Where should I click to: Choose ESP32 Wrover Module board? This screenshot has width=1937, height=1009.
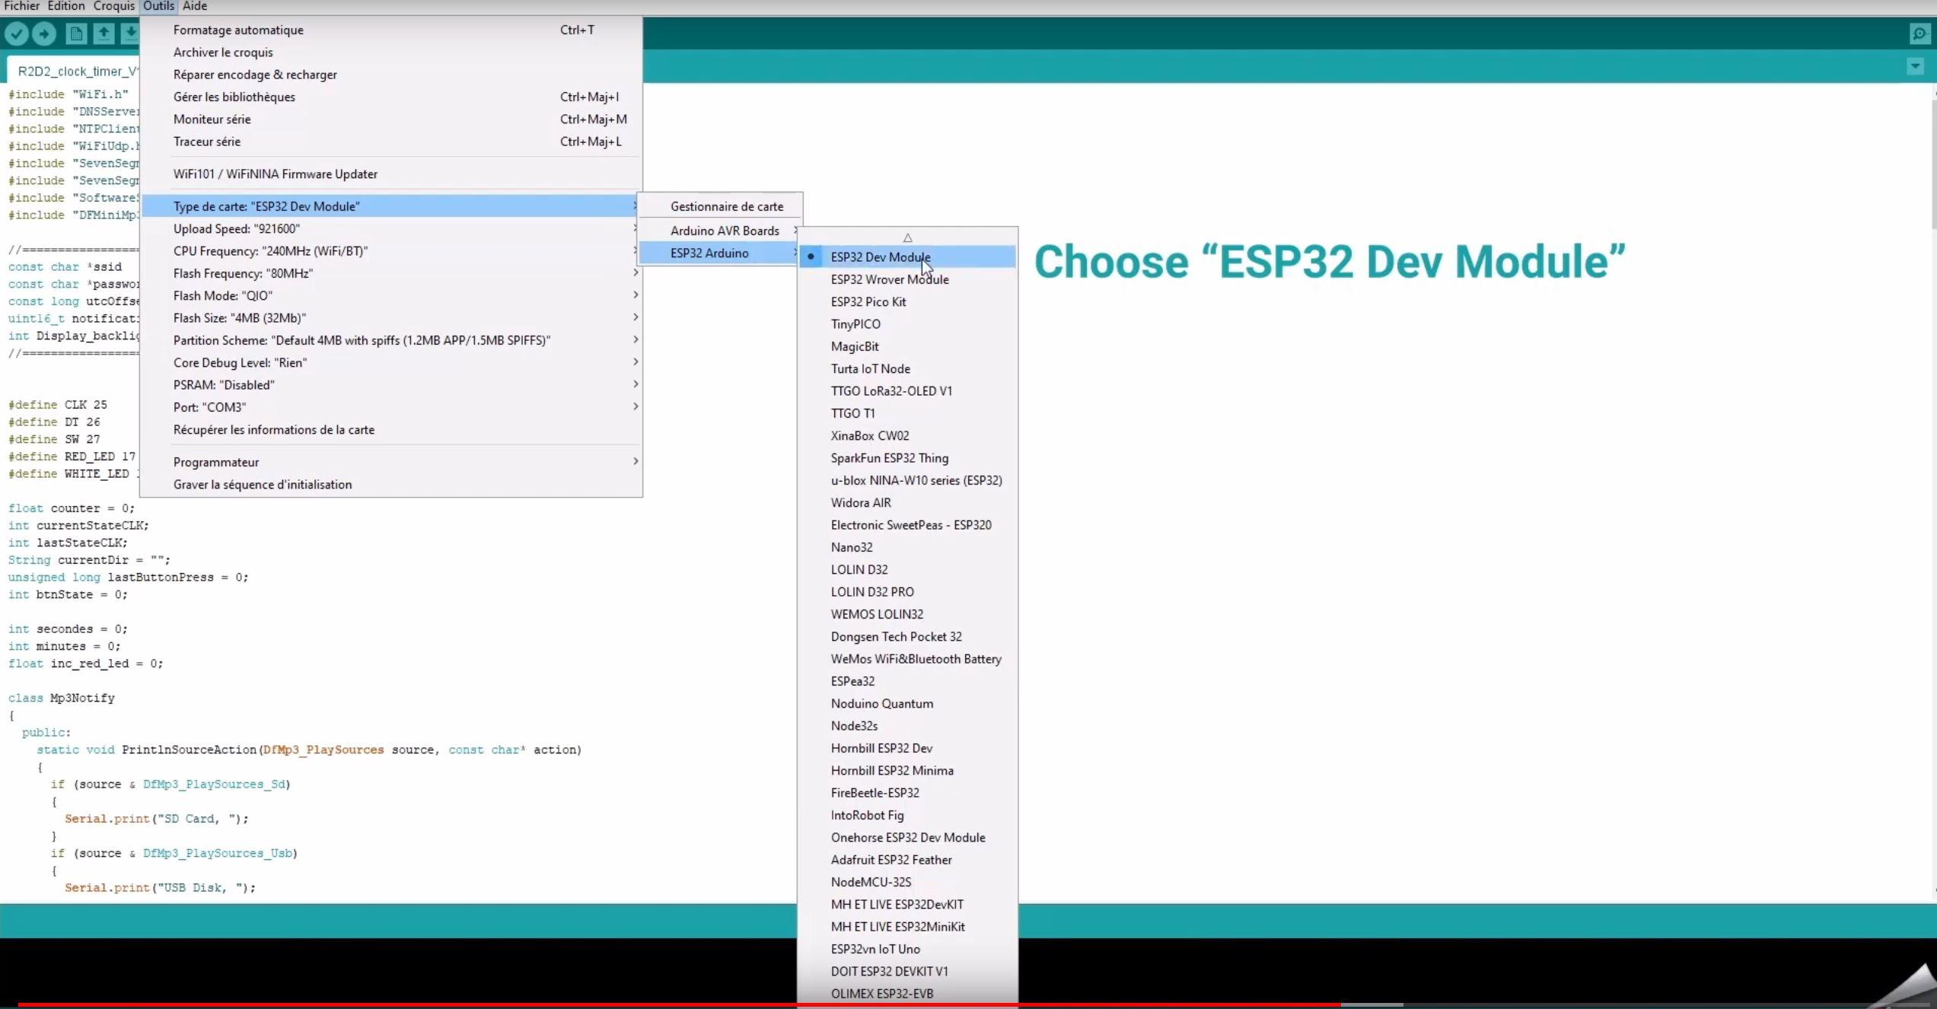point(889,279)
